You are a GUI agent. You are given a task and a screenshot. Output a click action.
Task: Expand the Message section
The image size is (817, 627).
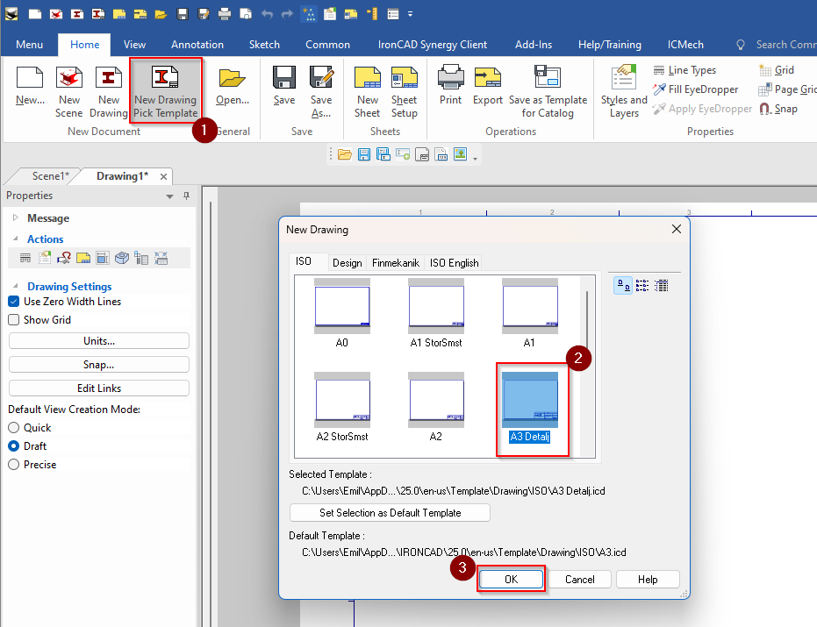16,217
